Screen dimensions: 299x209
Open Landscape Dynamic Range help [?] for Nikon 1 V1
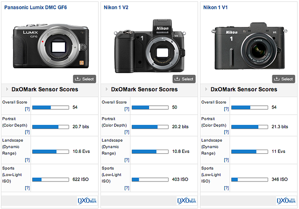pyautogui.click(x=226, y=160)
